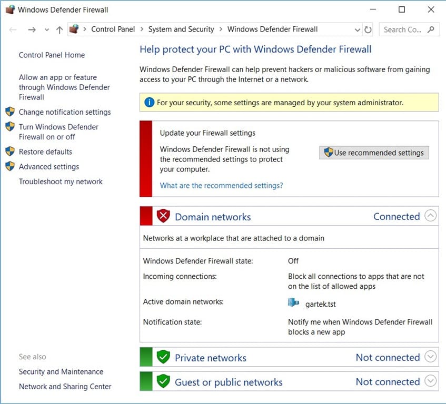This screenshot has width=446, height=404.
Task: Select the Domain networks heading
Action: 213,217
